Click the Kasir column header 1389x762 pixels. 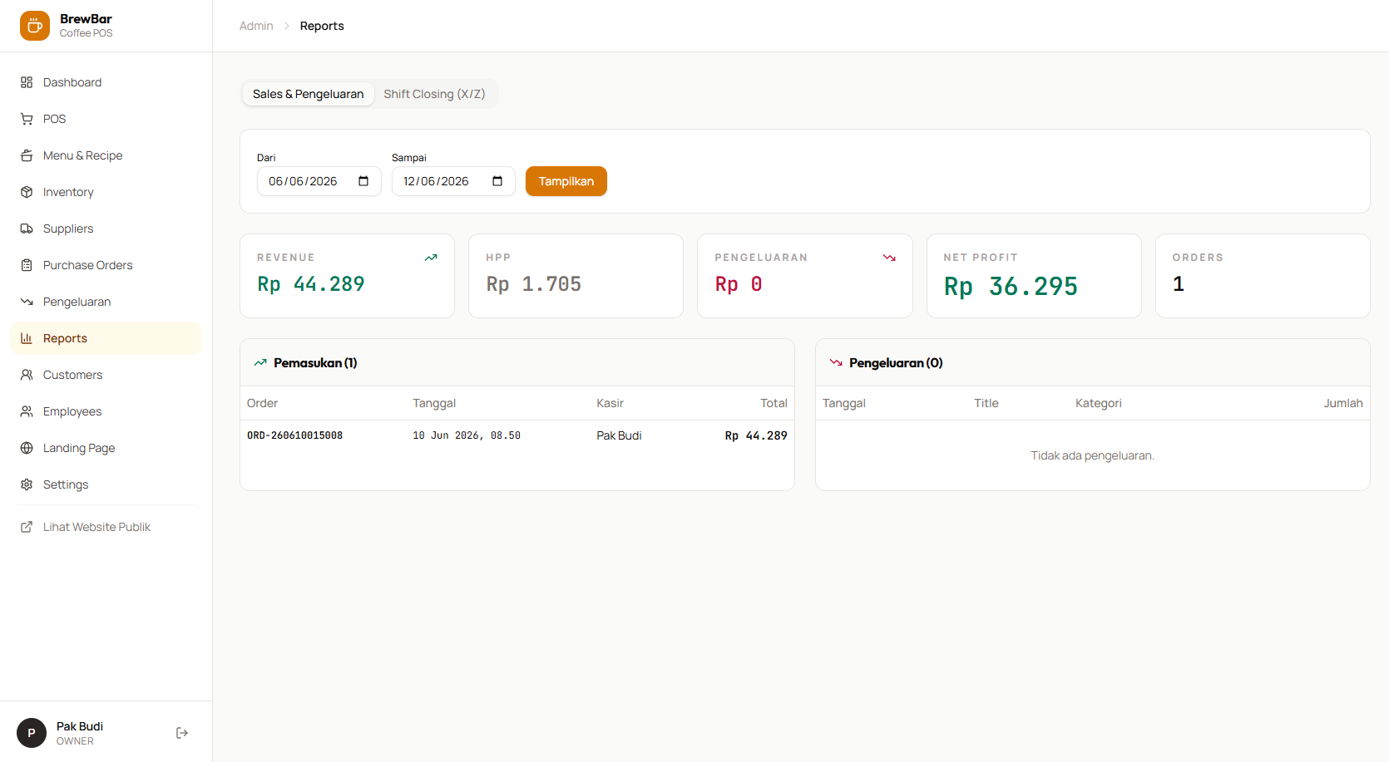(x=610, y=403)
